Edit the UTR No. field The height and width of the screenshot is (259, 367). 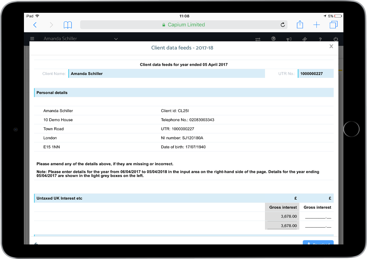coord(316,74)
